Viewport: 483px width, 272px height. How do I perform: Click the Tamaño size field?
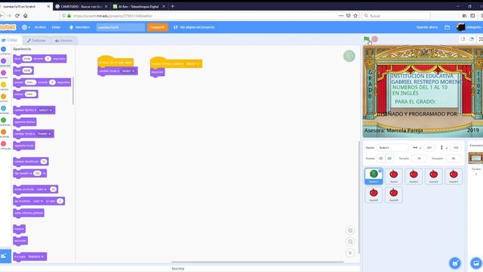tap(419, 158)
